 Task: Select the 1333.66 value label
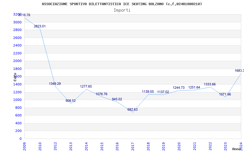coord(210,84)
